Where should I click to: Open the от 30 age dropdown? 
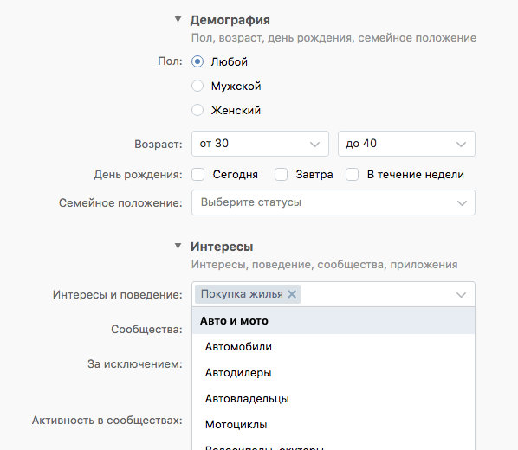coord(261,144)
